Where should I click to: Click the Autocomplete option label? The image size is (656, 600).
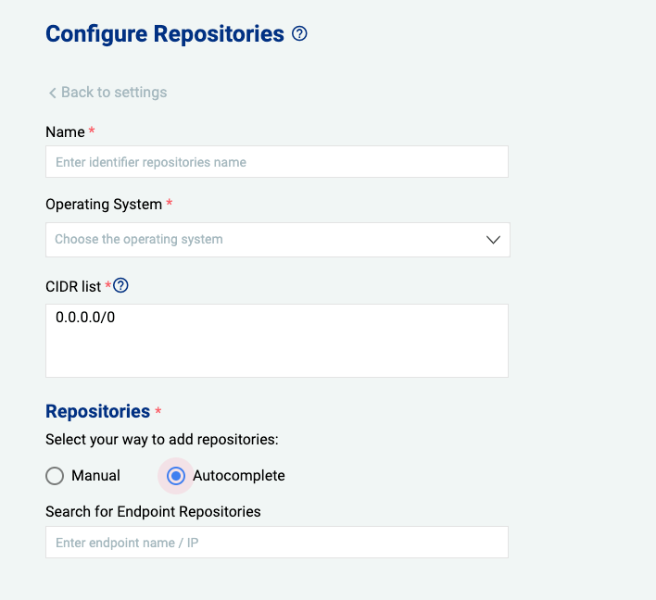(x=238, y=476)
